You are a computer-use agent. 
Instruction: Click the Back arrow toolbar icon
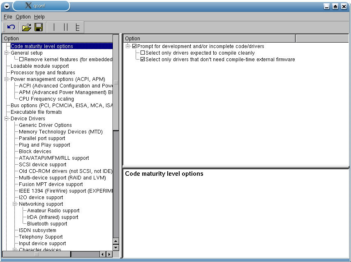click(x=11, y=28)
